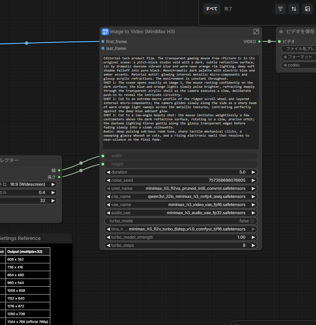This screenshot has height=325, width=316.
Task: Click the 16:9 (Widescreen) aspect ratio field
Action: (27, 184)
